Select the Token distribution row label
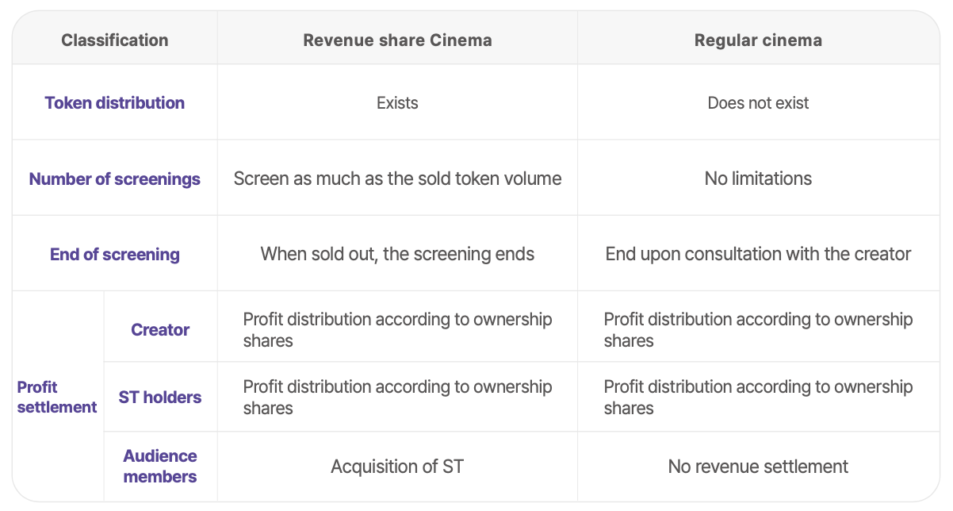This screenshot has height=511, width=953. 115,102
